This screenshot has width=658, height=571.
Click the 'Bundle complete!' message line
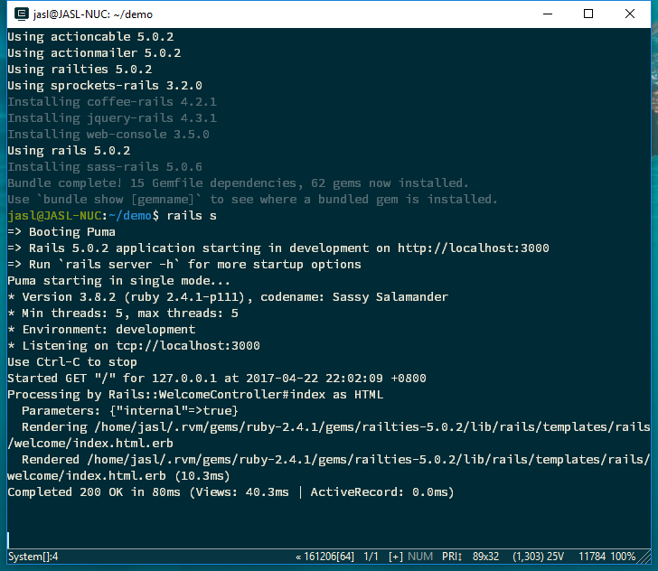point(238,183)
